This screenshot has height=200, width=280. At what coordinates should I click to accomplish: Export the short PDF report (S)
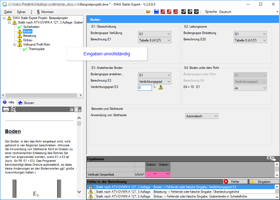coord(163,12)
